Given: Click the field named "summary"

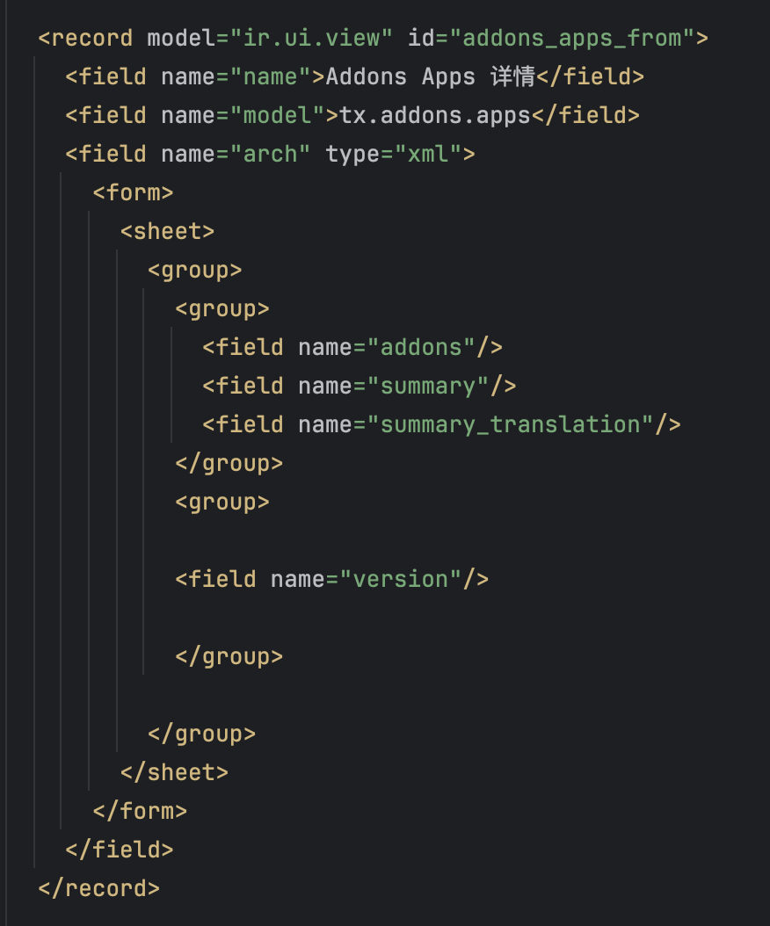Looking at the screenshot, I should pyautogui.click(x=360, y=386).
